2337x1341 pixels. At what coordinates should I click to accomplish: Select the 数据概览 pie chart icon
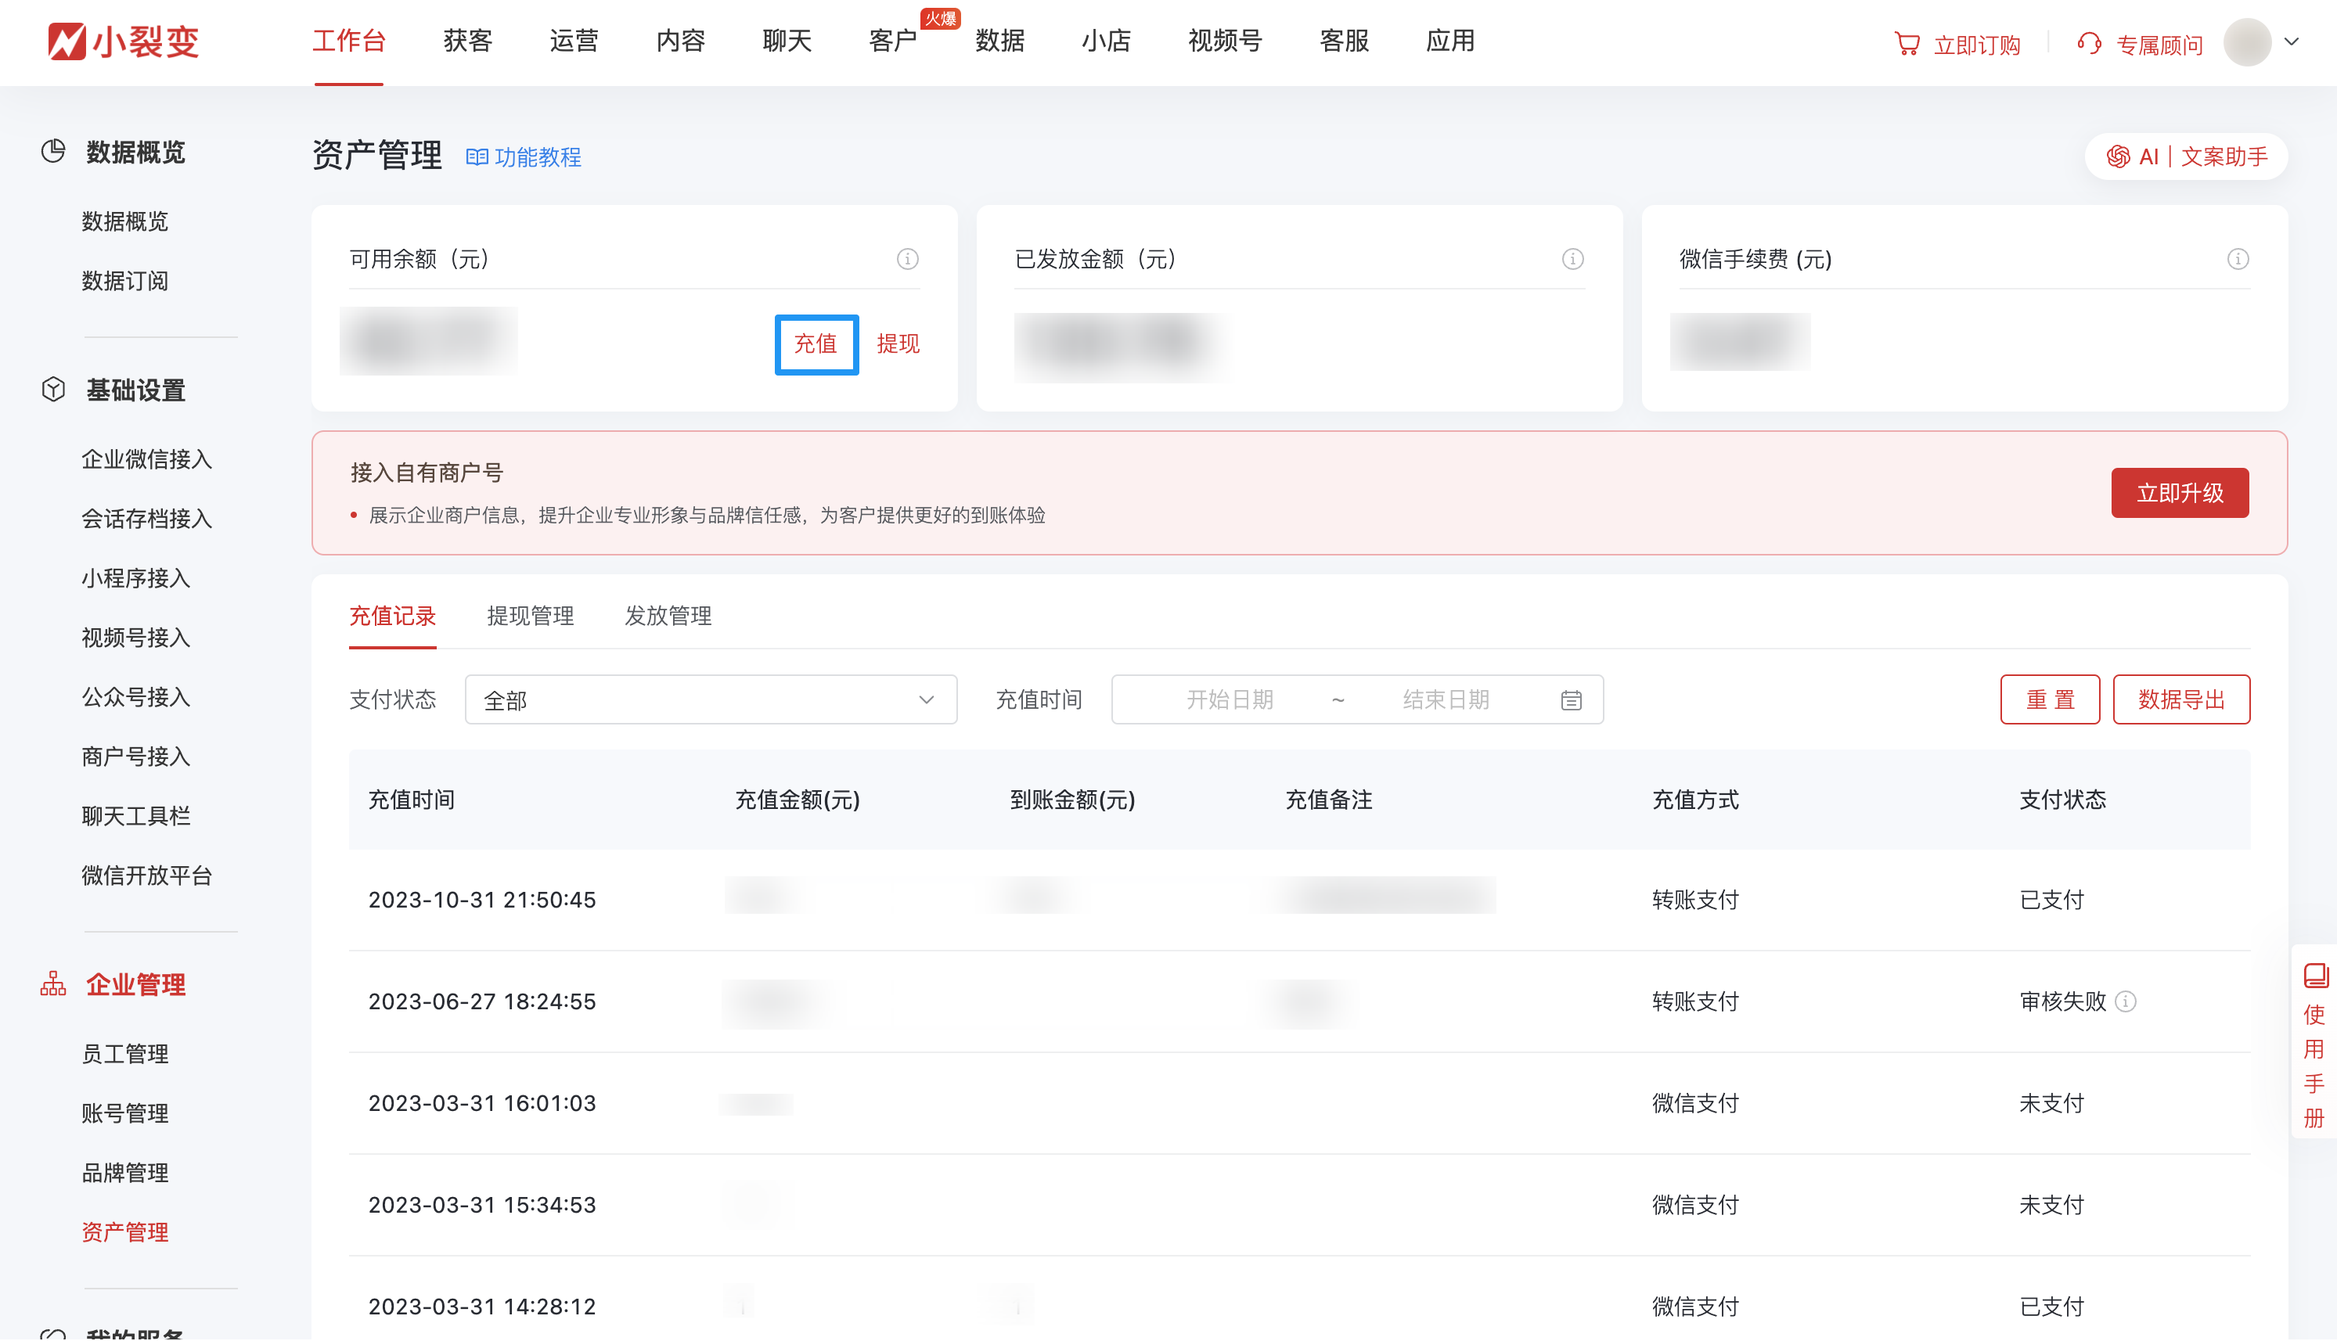[x=52, y=149]
